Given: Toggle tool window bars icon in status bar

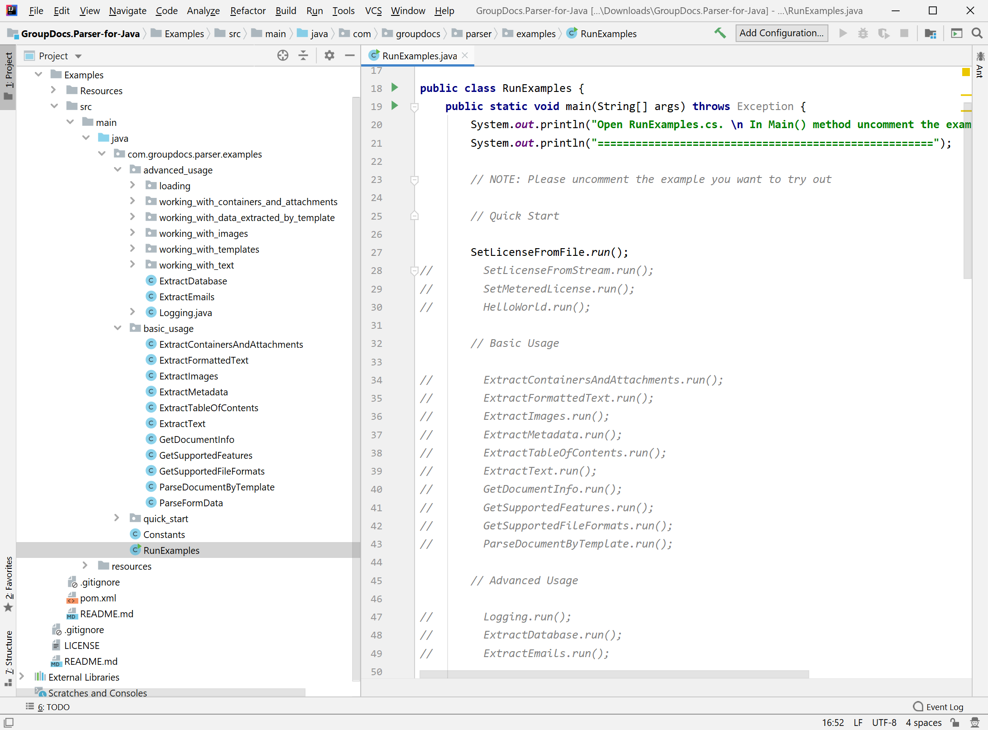Looking at the screenshot, I should click(9, 722).
